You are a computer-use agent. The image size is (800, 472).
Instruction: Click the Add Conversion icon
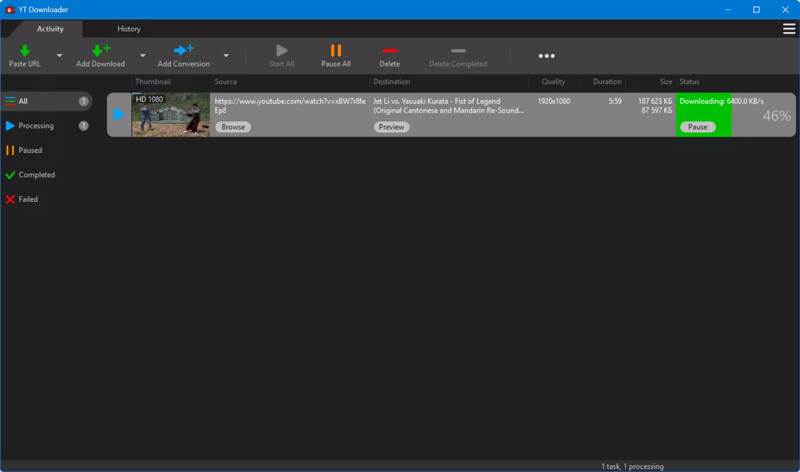point(184,50)
